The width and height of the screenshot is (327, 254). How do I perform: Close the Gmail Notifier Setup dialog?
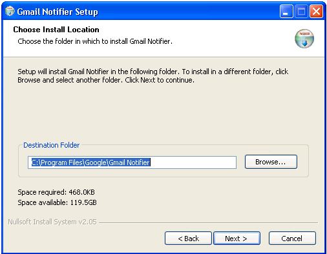click(x=316, y=12)
